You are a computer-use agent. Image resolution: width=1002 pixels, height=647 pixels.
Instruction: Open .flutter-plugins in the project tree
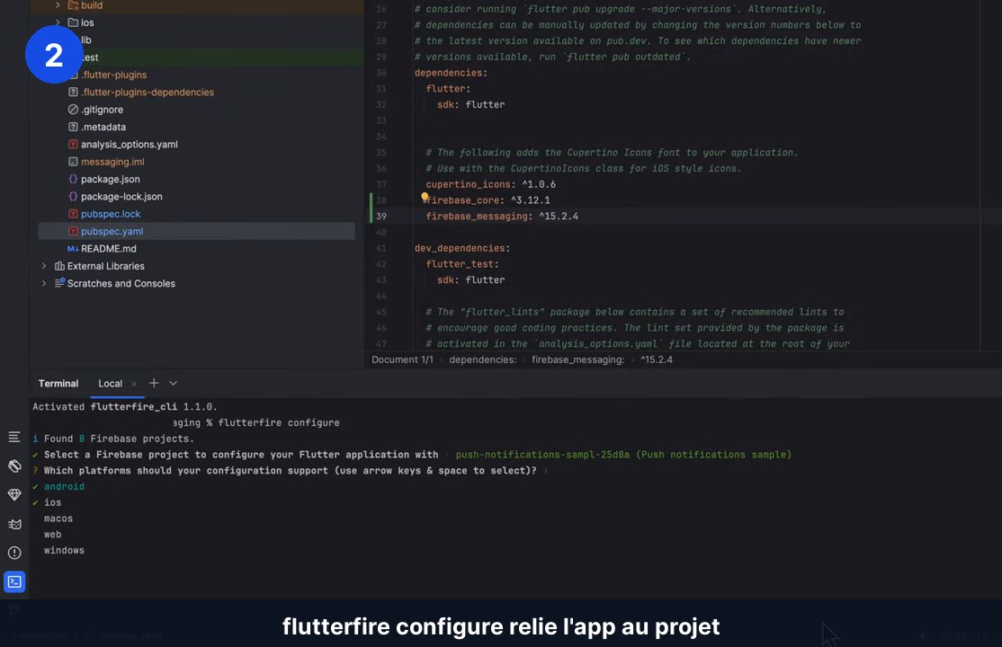click(x=113, y=75)
